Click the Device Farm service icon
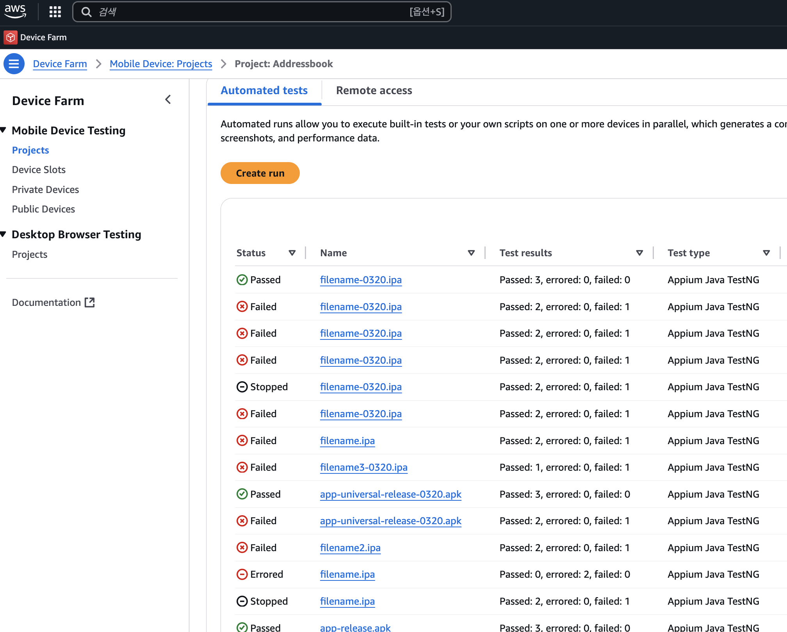The width and height of the screenshot is (787, 632). pos(11,37)
